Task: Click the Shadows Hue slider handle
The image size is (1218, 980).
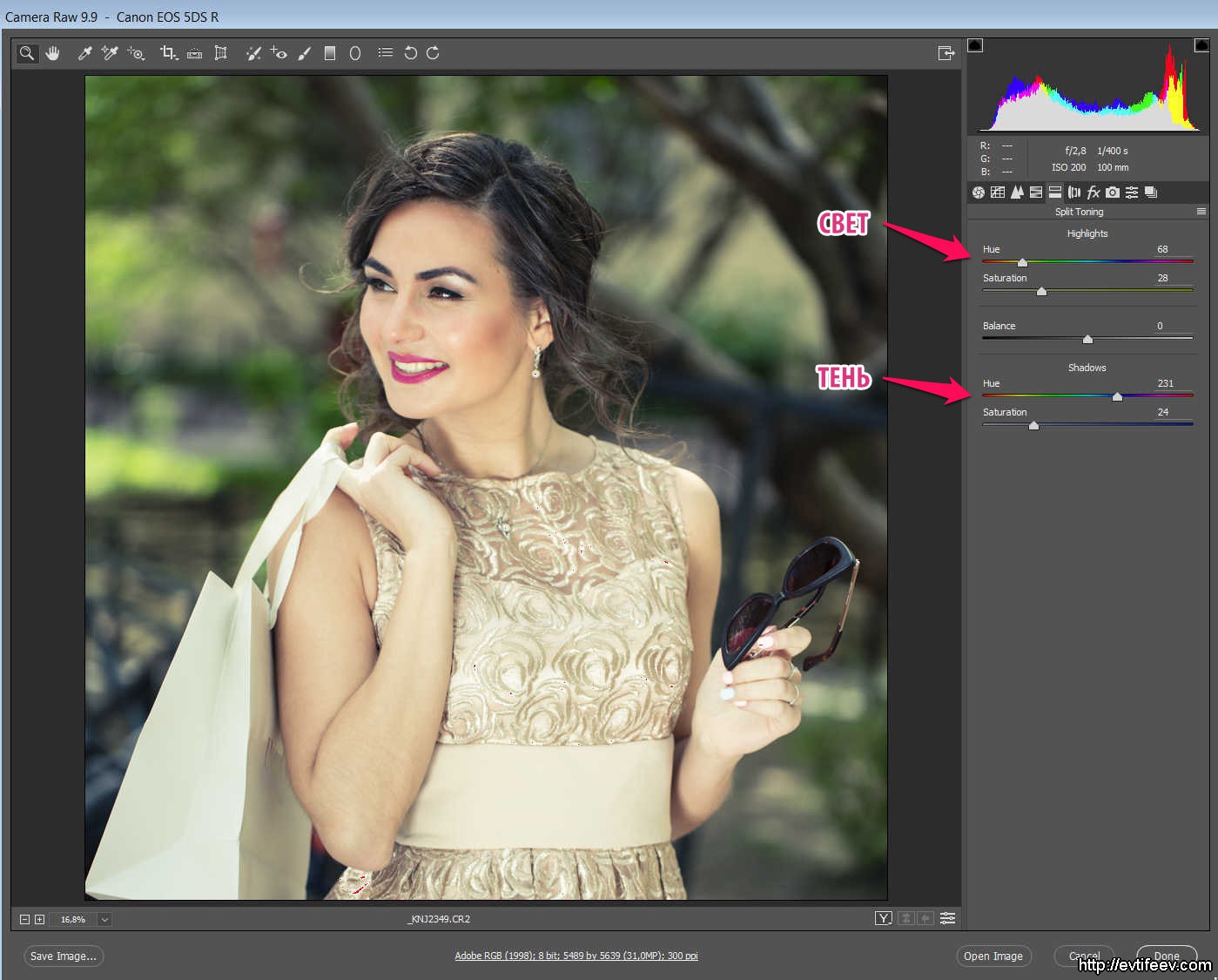Action: click(1117, 396)
